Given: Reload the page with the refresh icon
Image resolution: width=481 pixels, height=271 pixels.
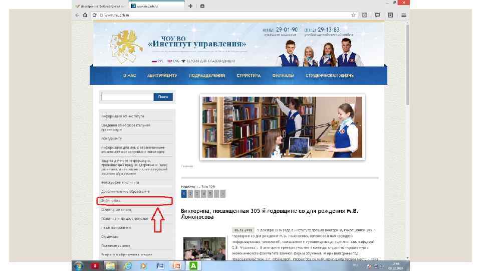Looking at the screenshot, I should point(95,15).
